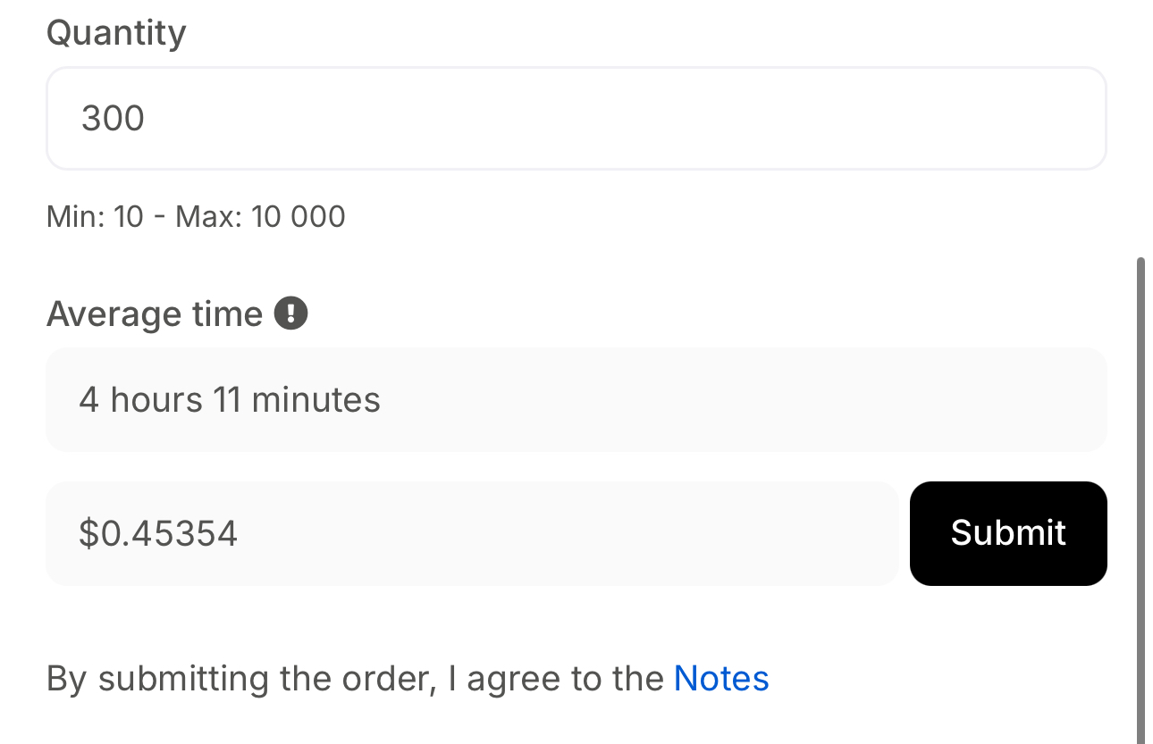Click the Average time label text
The image size is (1153, 744).
[x=155, y=314]
